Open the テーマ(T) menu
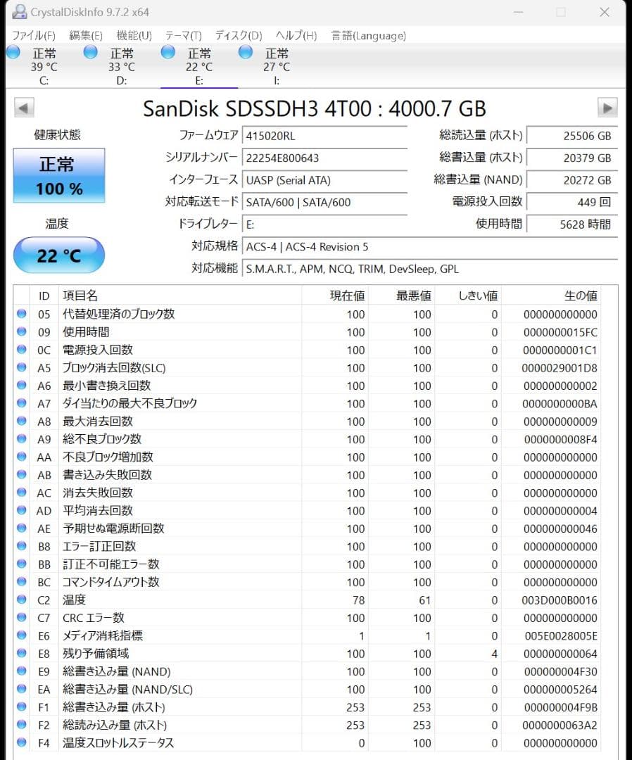The image size is (632, 760). (183, 34)
